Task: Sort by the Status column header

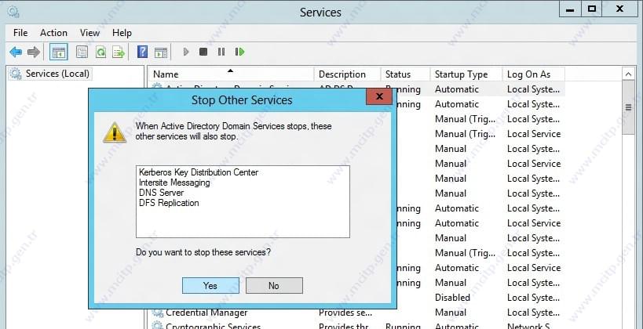Action: click(405, 74)
